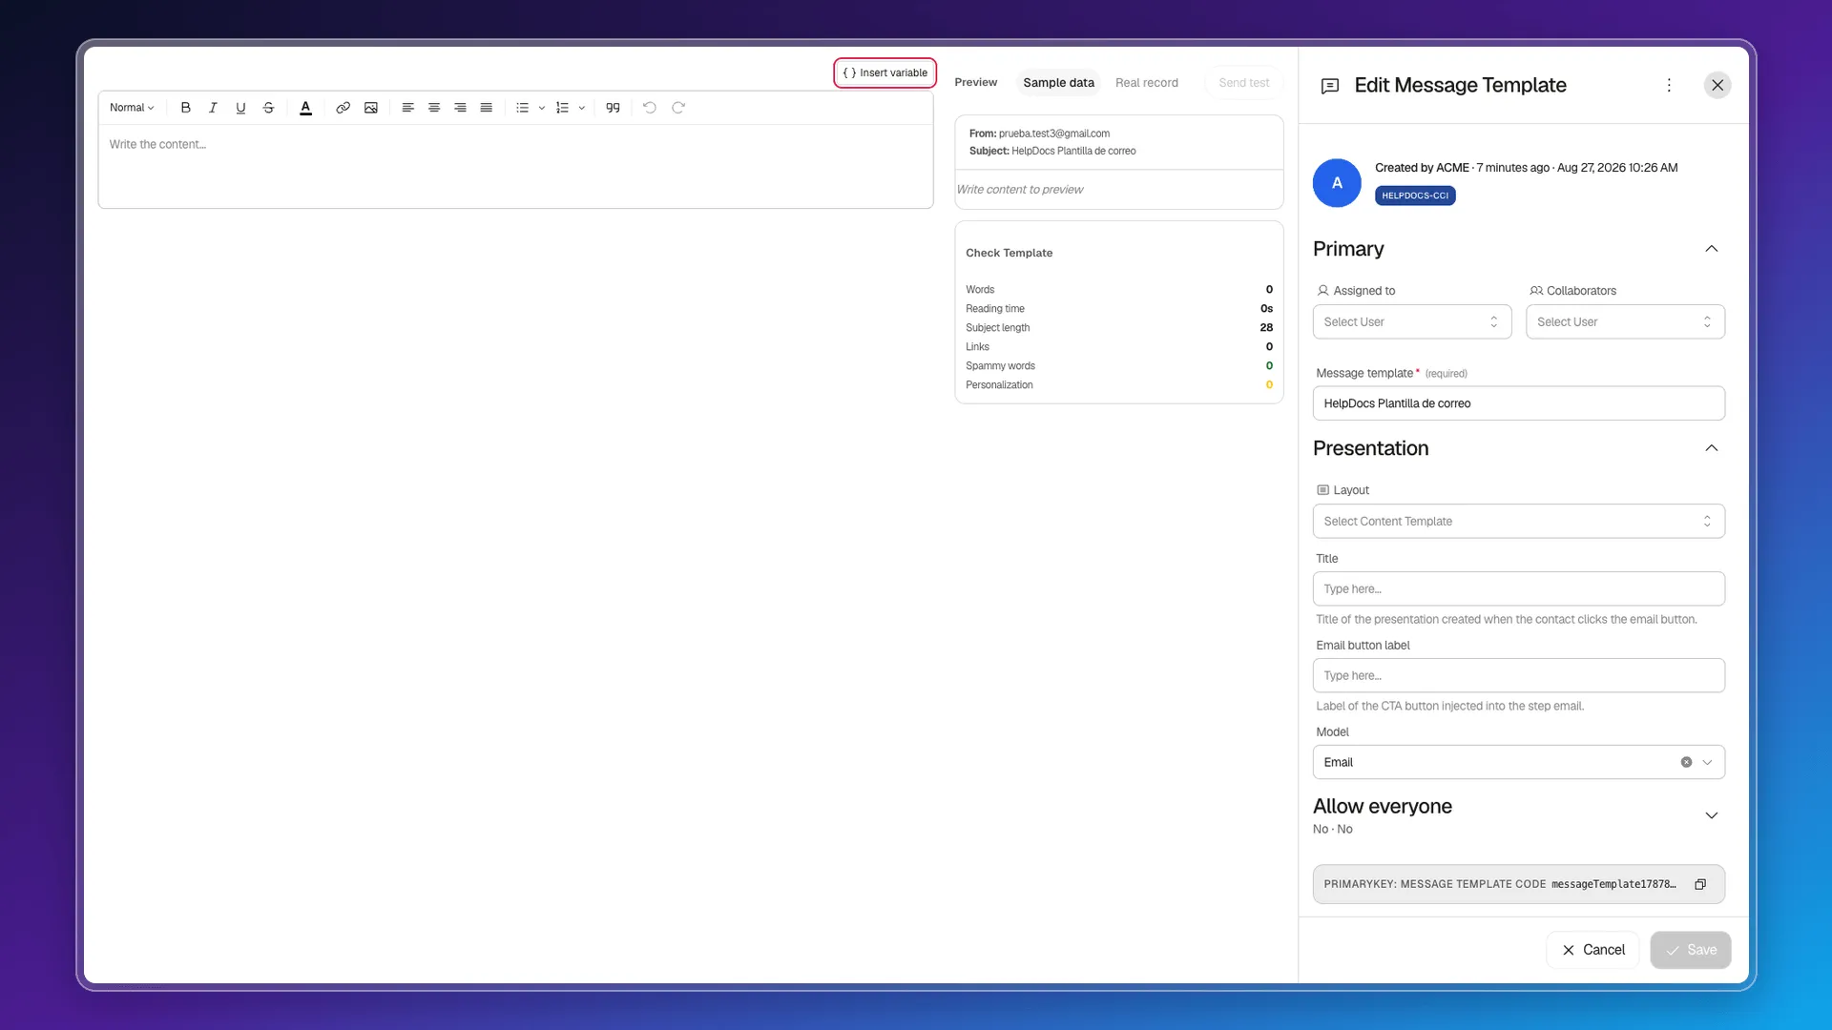Clear the Email model selection
This screenshot has height=1030, width=1832.
1686,763
